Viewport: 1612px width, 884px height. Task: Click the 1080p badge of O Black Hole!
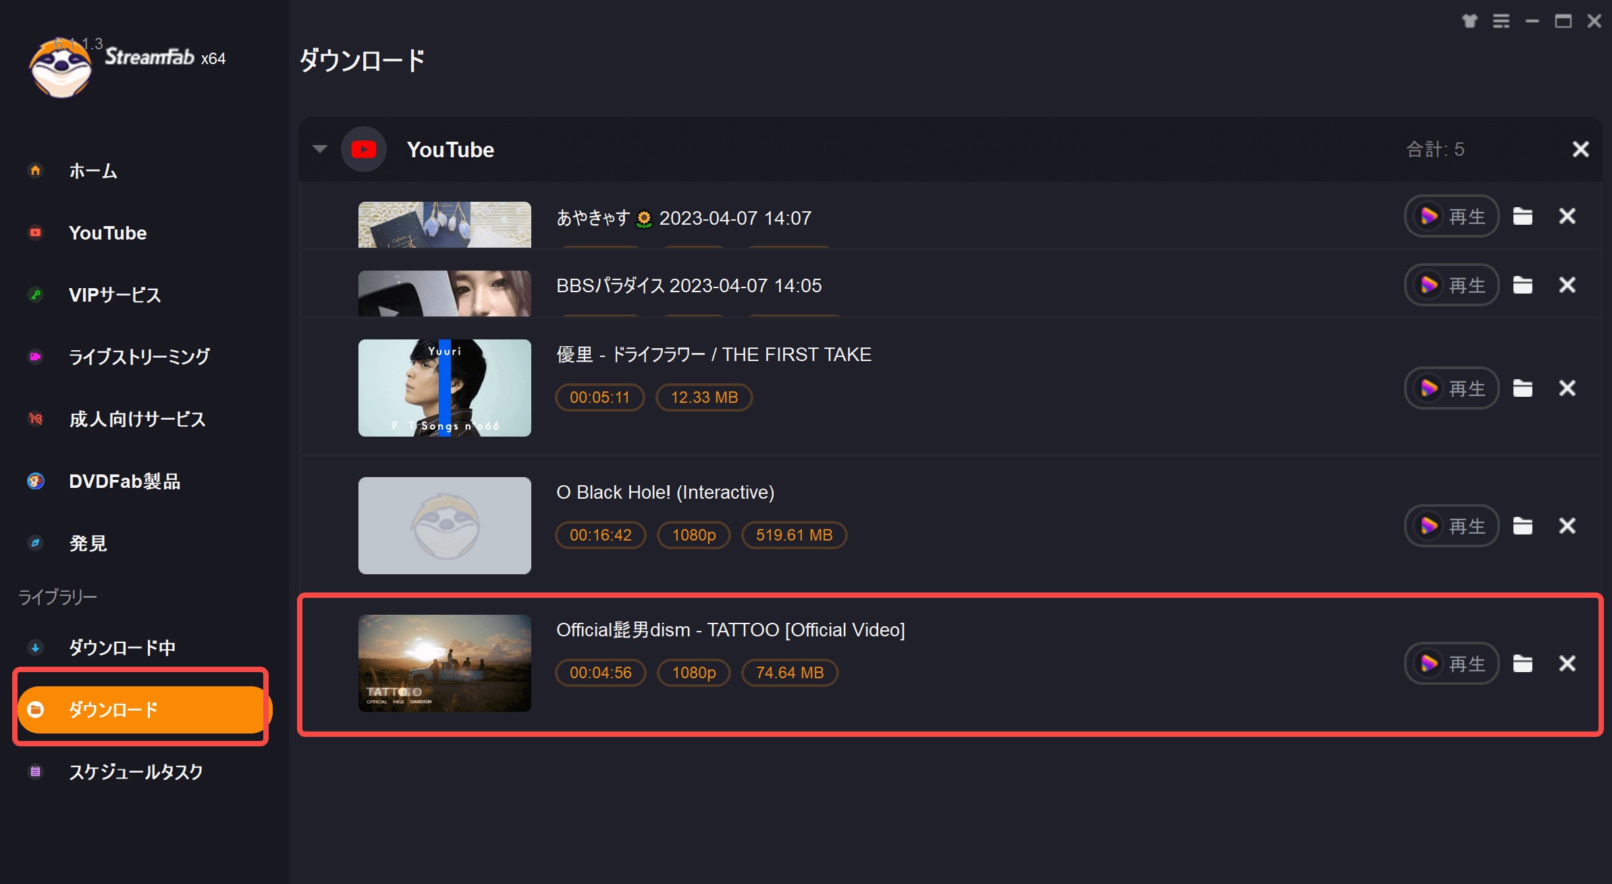[x=694, y=535]
